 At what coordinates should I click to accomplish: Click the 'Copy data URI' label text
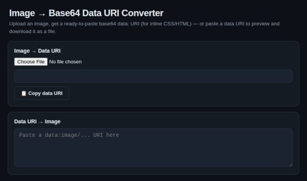(45, 93)
